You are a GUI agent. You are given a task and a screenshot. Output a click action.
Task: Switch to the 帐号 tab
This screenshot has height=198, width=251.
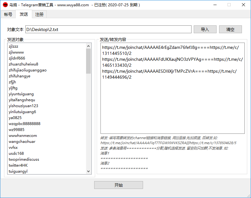point(8,14)
